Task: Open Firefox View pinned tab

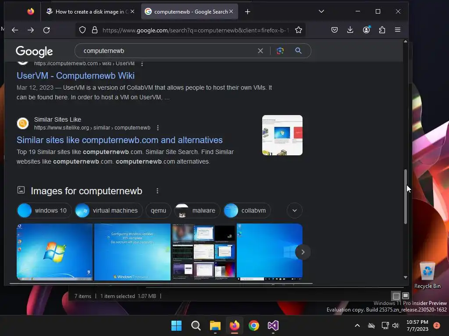Action: pos(31,11)
